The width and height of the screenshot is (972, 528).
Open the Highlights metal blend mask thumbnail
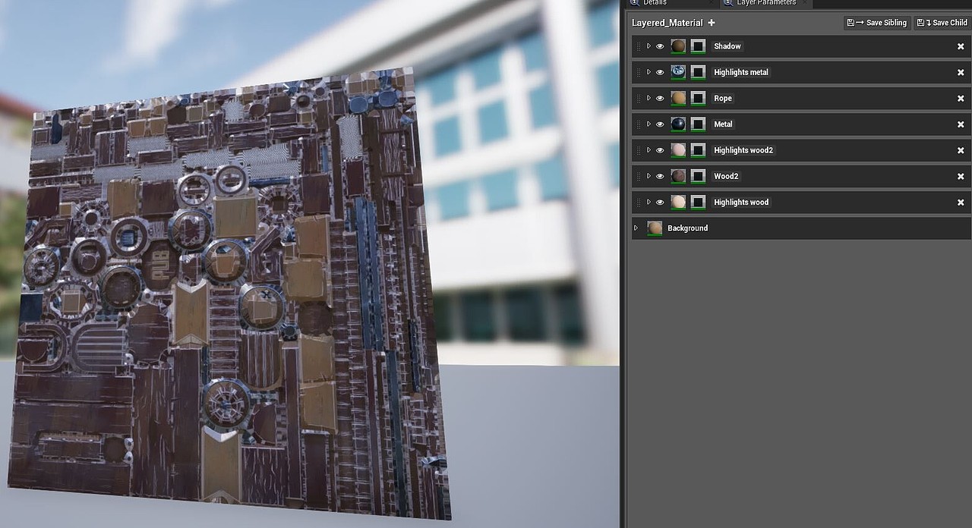[x=698, y=72]
